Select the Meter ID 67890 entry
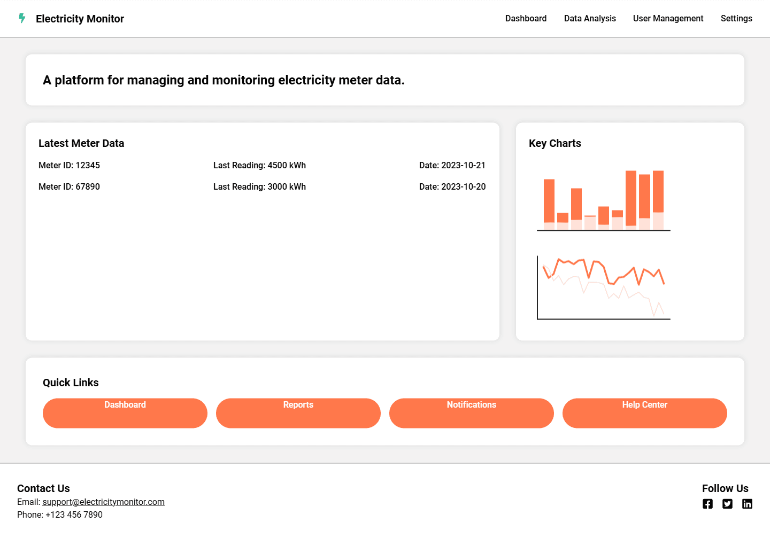770x538 pixels. tap(69, 187)
